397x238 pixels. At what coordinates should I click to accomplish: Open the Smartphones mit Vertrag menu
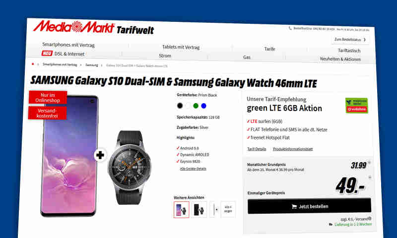(68, 45)
